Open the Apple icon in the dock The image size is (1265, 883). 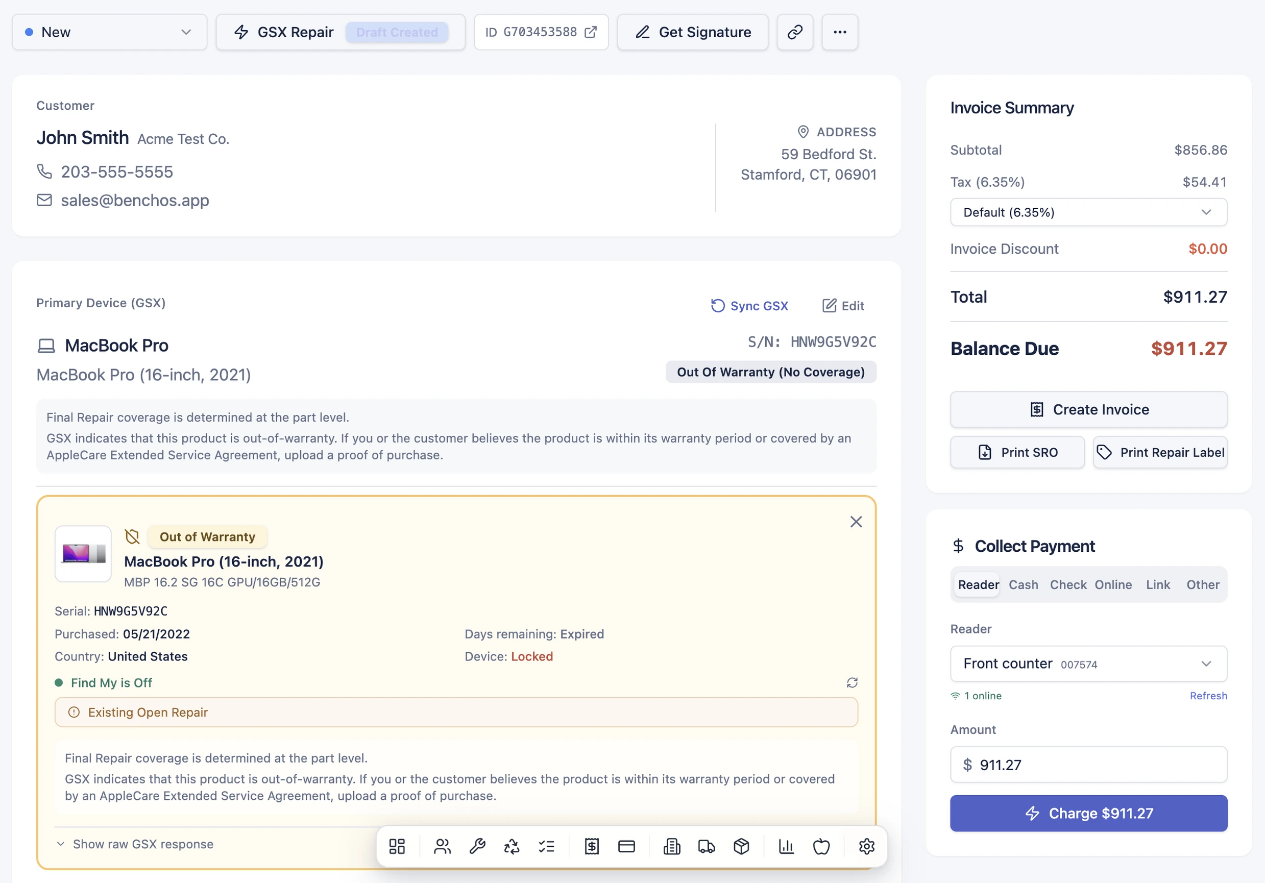[x=821, y=846]
